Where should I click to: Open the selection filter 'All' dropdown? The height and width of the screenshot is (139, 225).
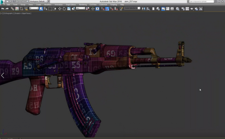(x=34, y=8)
